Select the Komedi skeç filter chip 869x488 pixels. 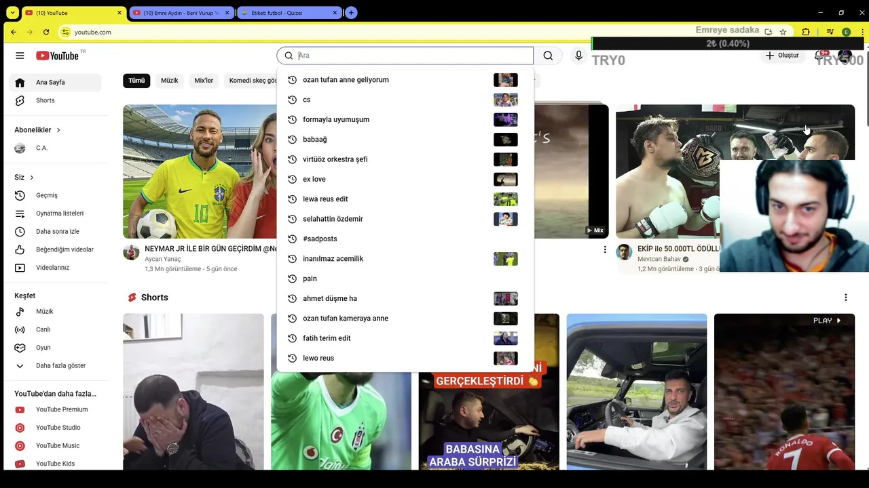pyautogui.click(x=251, y=81)
